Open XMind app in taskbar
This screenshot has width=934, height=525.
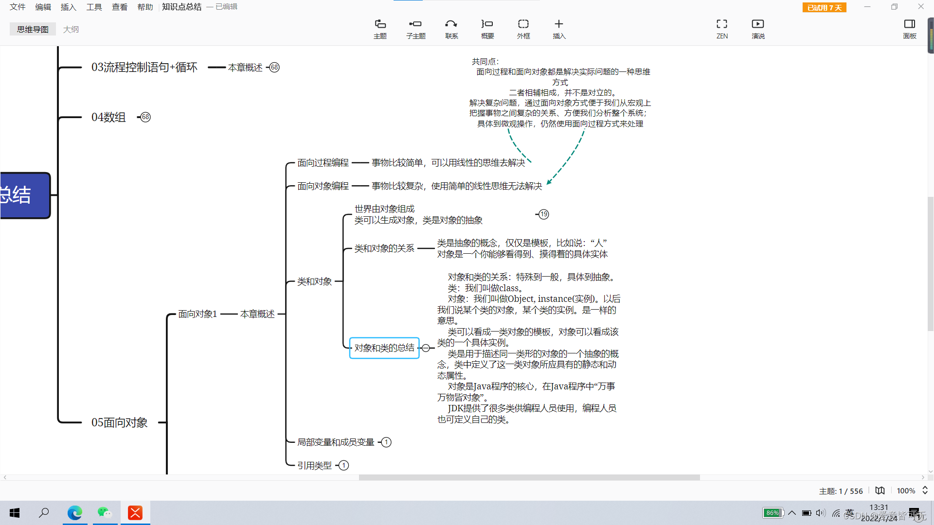pyautogui.click(x=135, y=513)
